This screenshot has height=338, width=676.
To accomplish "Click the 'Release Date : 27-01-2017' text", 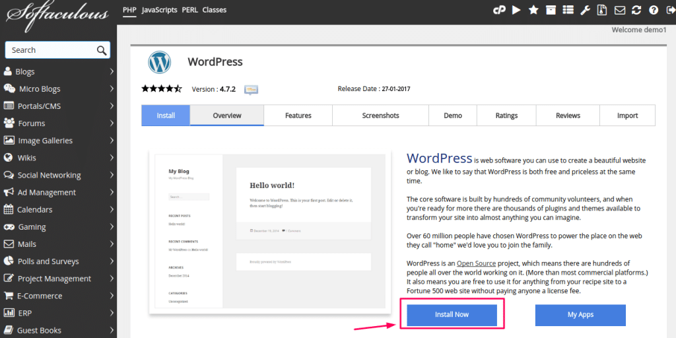I will click(x=374, y=89).
